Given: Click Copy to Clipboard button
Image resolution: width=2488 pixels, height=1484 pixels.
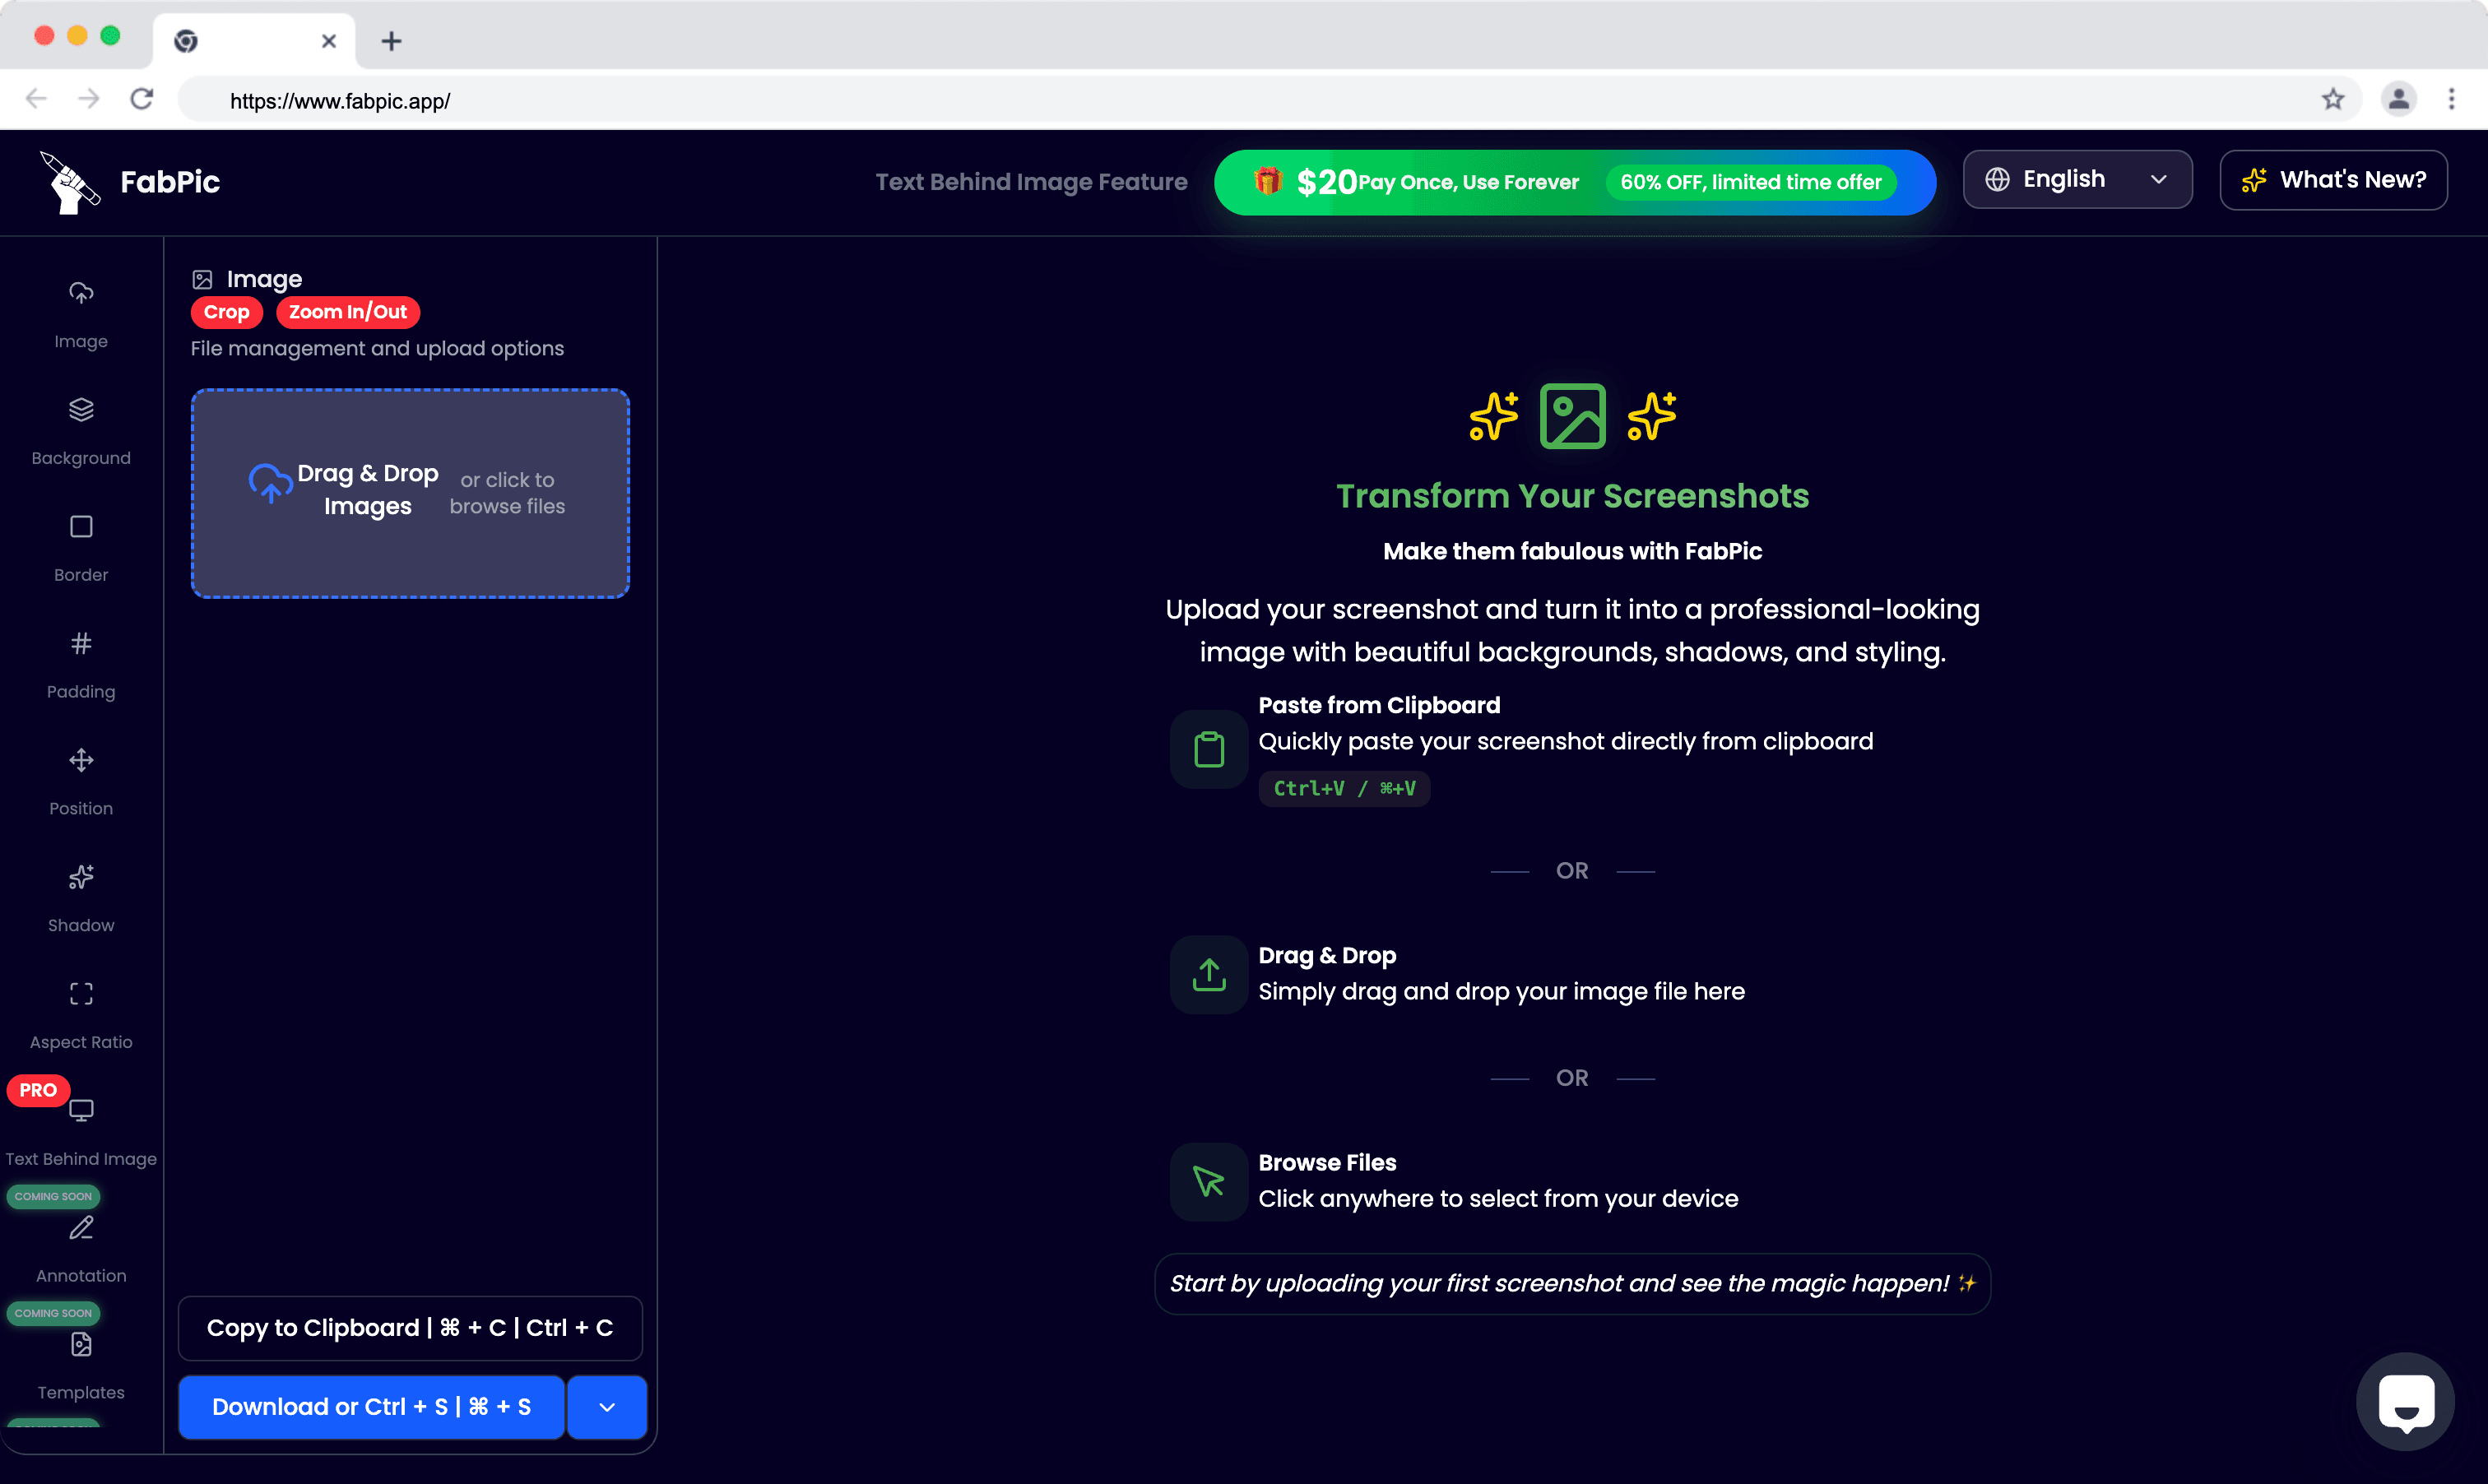Looking at the screenshot, I should [x=410, y=1328].
